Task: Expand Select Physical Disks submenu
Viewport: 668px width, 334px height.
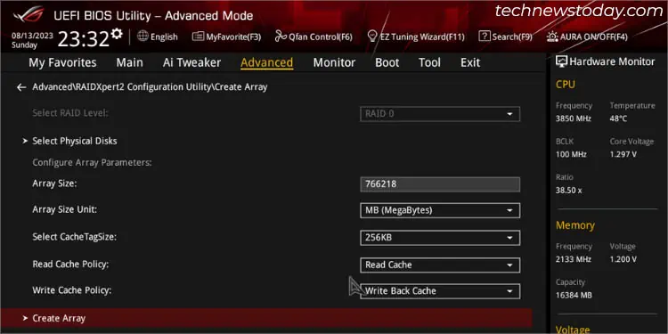Action: (x=75, y=141)
